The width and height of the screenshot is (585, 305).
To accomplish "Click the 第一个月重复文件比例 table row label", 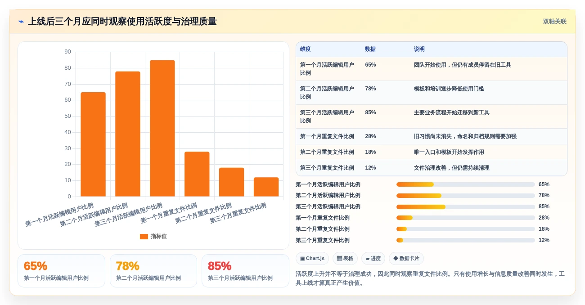I will point(327,136).
